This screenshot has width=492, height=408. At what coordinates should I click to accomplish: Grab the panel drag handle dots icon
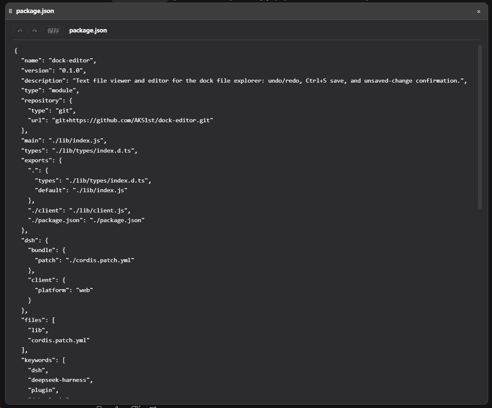click(11, 11)
